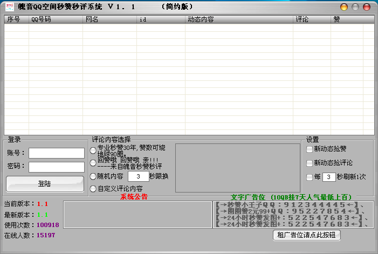Click the refresh interval seconds field

pyautogui.click(x=328, y=177)
